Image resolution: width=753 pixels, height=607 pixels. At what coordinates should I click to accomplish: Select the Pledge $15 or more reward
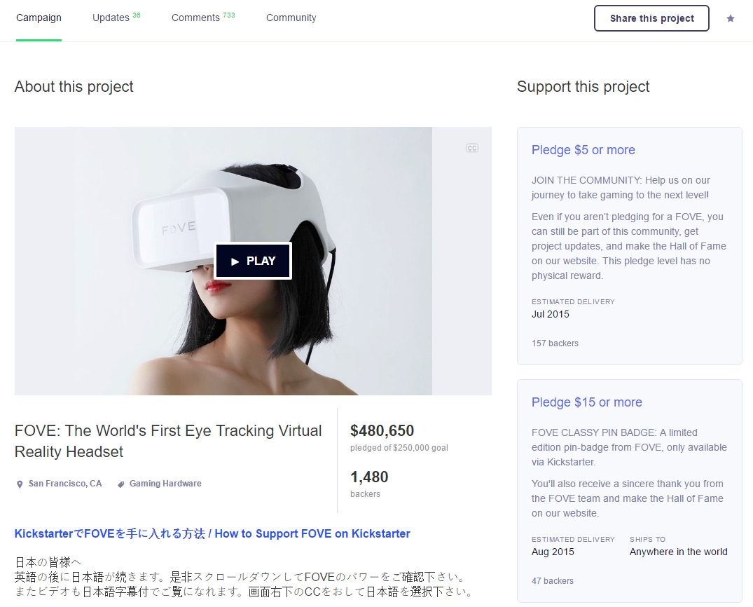[x=586, y=402]
